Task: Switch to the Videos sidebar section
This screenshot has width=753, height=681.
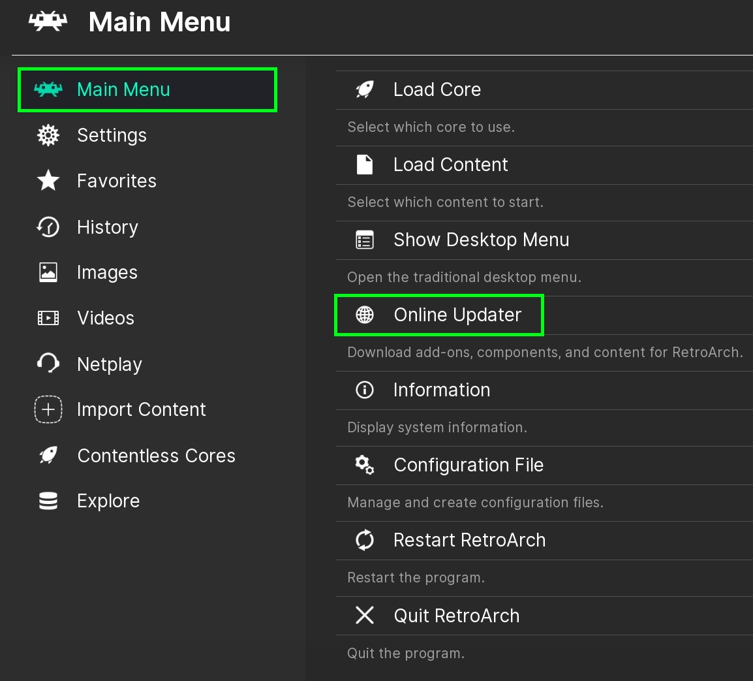Action: click(x=106, y=318)
